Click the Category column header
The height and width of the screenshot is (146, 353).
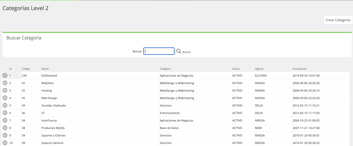pos(165,69)
